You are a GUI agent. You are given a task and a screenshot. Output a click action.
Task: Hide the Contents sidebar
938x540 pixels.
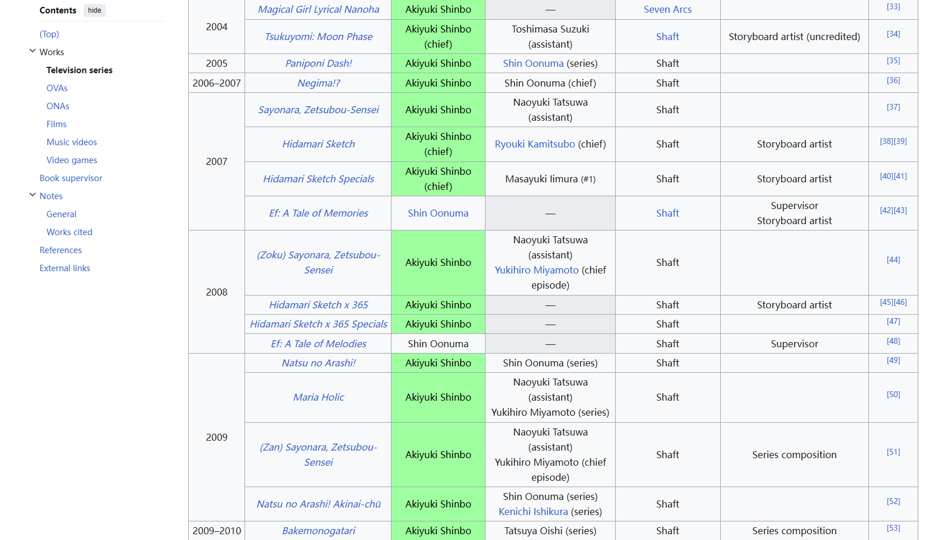point(95,10)
